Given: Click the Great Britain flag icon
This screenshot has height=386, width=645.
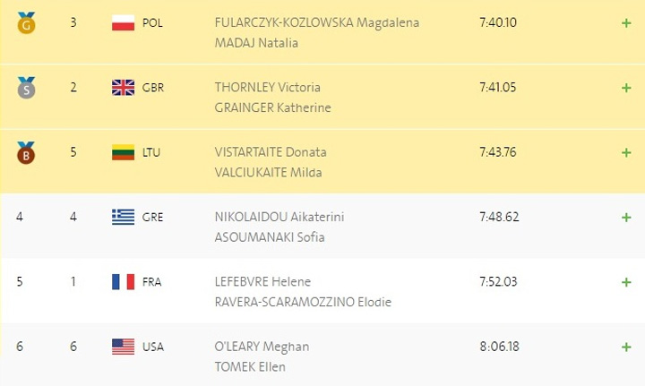Looking at the screenshot, I should (123, 87).
